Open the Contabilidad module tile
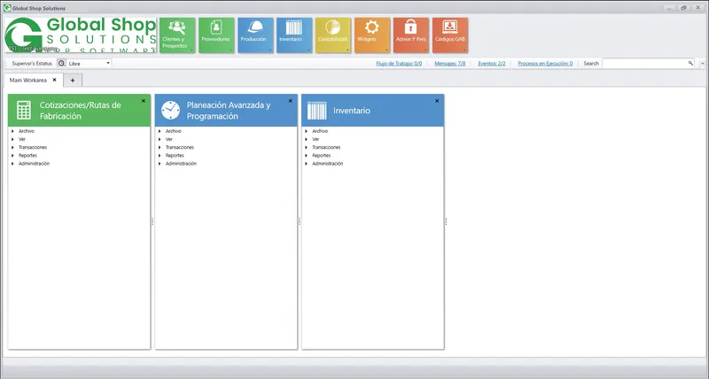Image resolution: width=709 pixels, height=379 pixels. tap(333, 35)
